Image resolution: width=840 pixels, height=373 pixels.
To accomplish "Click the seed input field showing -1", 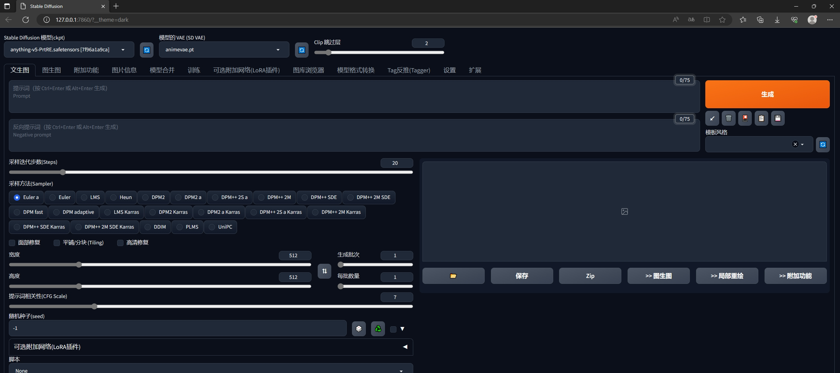I will click(178, 328).
